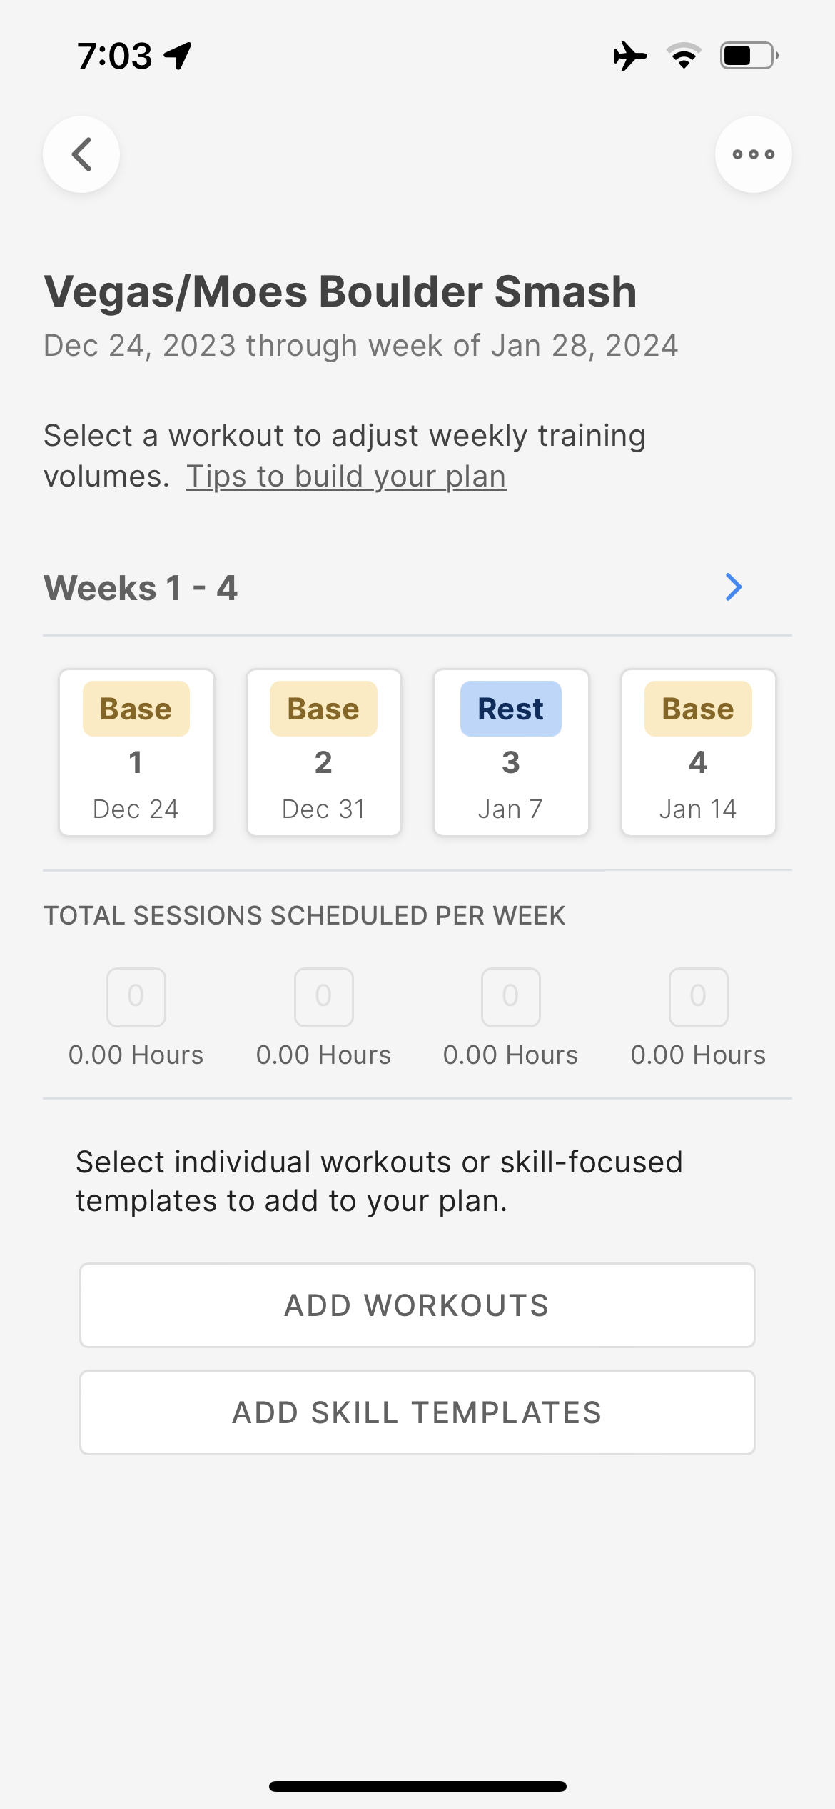Select Base week 4 starting Jan 14

(698, 752)
